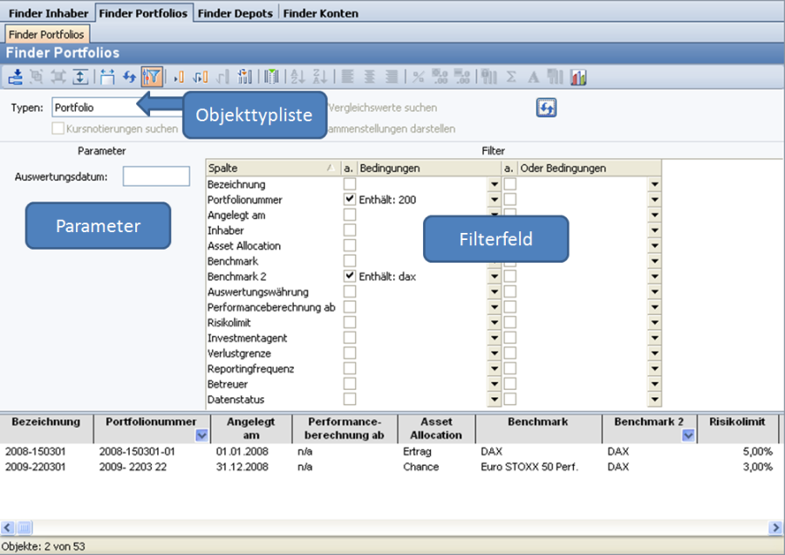Click the blue download-arrow icon at toolbar start

point(15,77)
